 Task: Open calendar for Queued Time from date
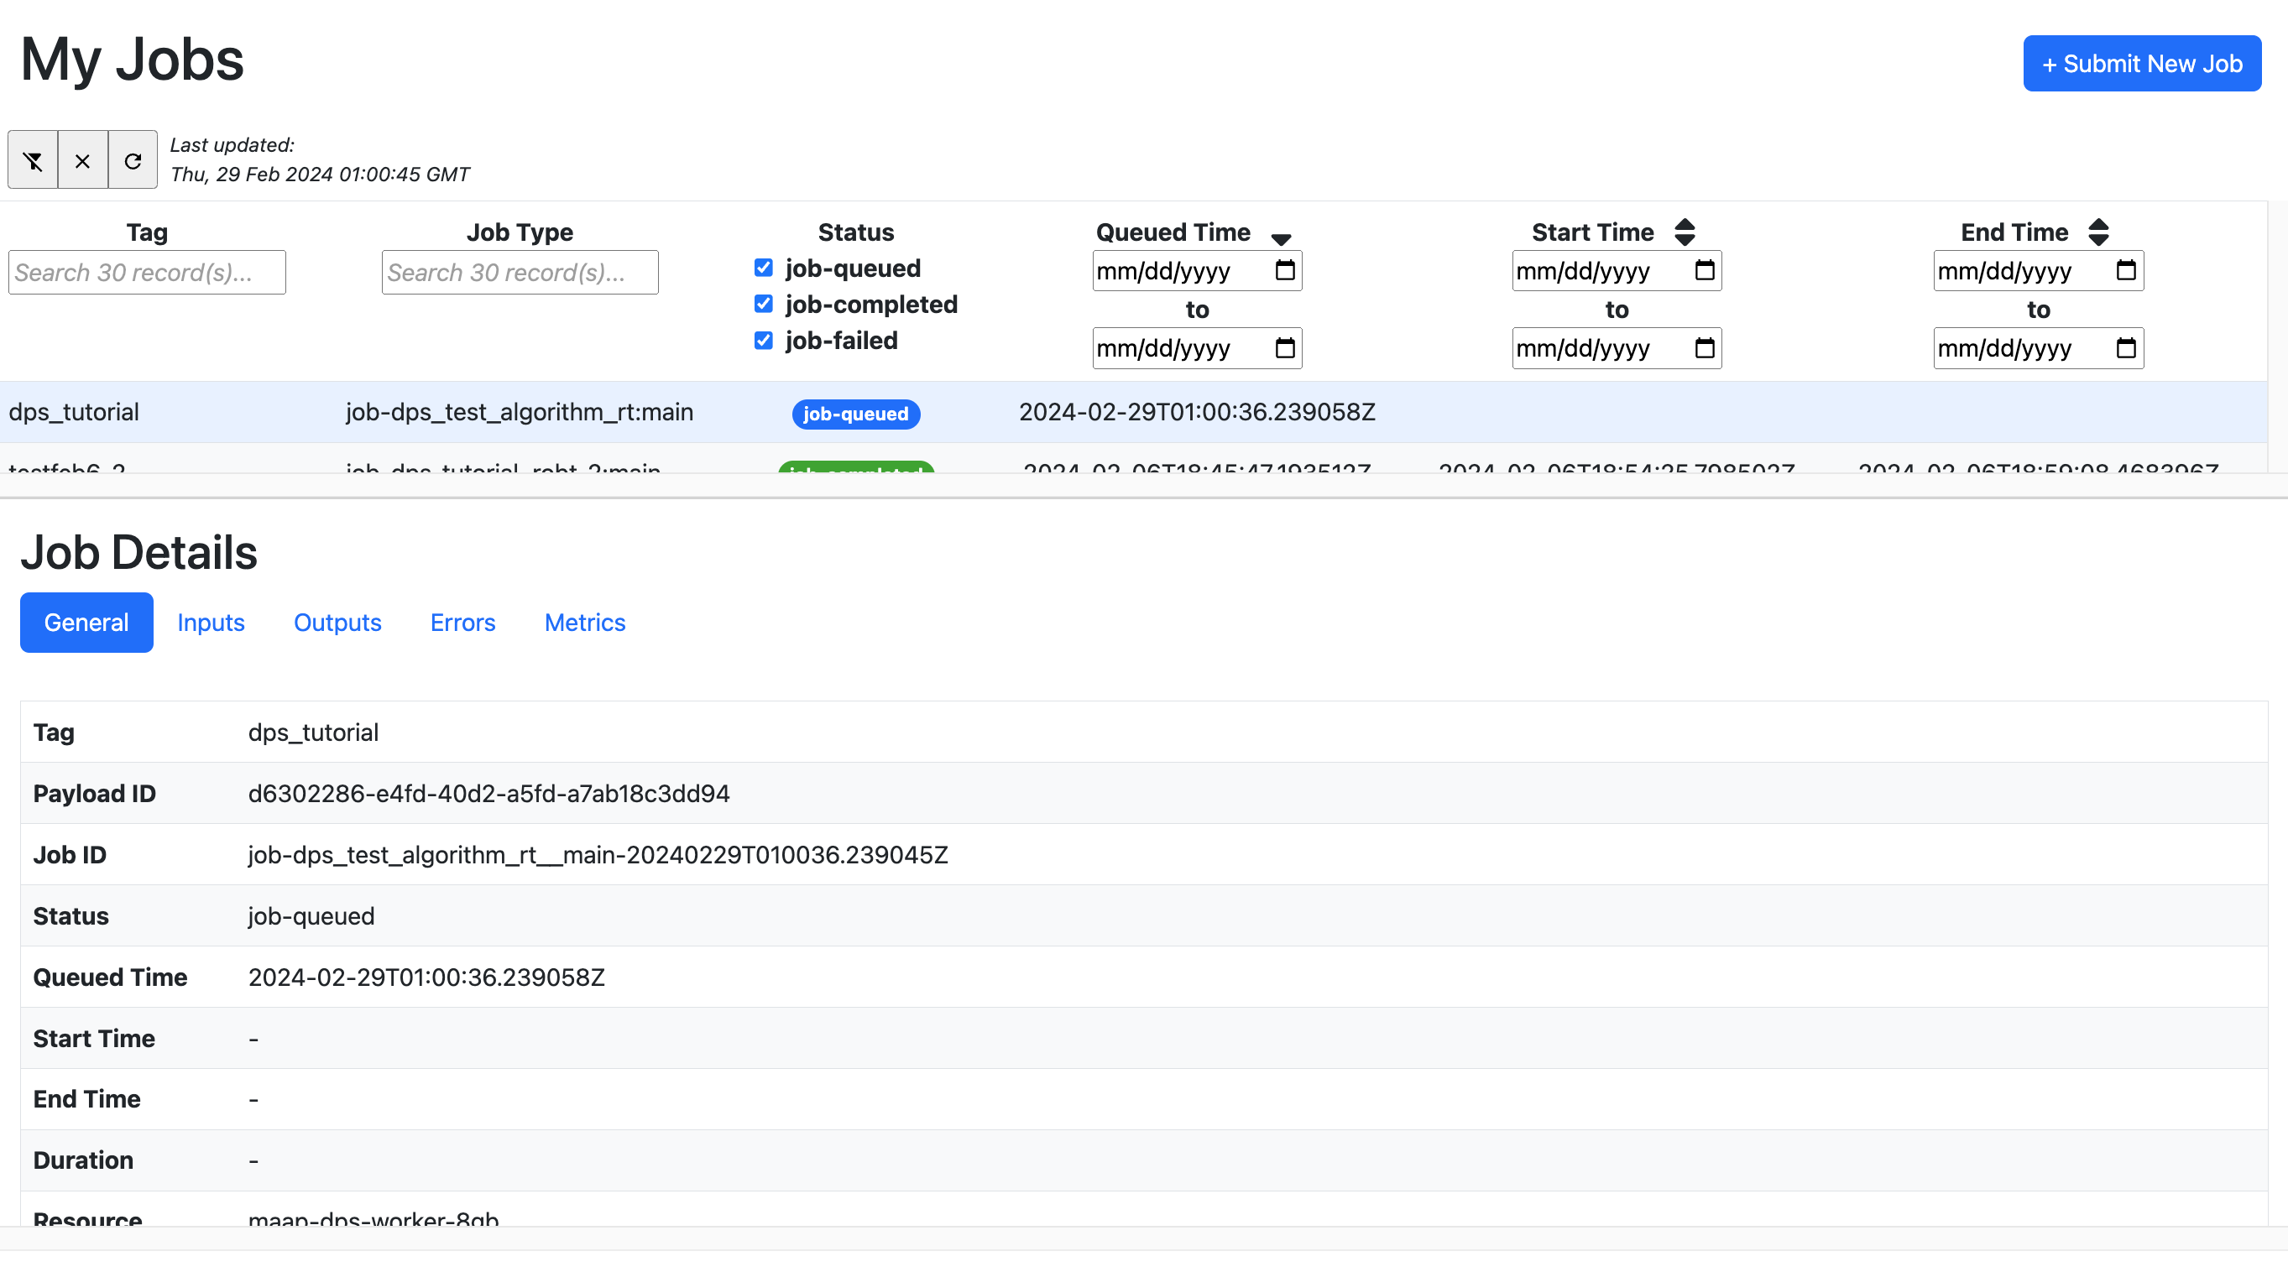1285,270
